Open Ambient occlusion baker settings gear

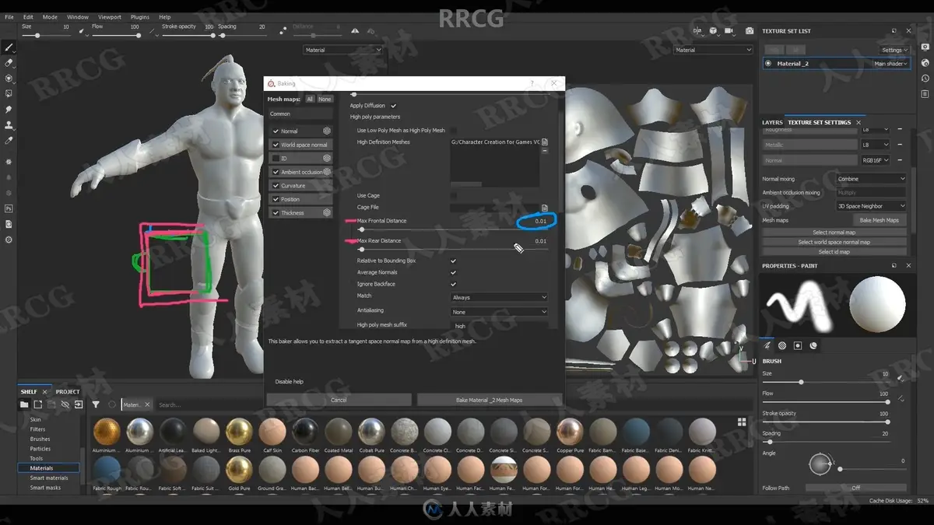tap(327, 171)
